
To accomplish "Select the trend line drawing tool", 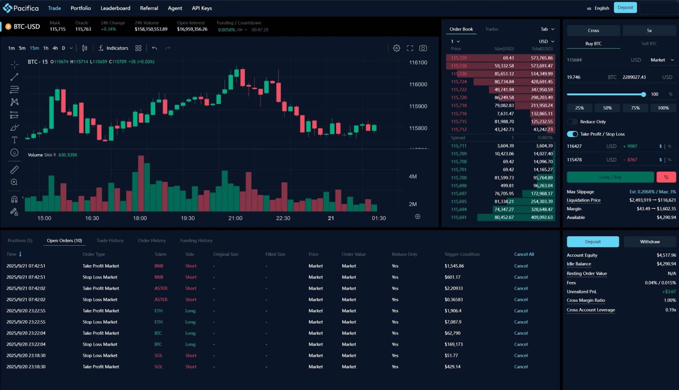I will click(14, 77).
